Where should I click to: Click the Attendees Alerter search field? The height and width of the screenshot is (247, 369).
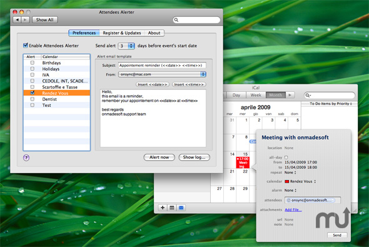196,20
